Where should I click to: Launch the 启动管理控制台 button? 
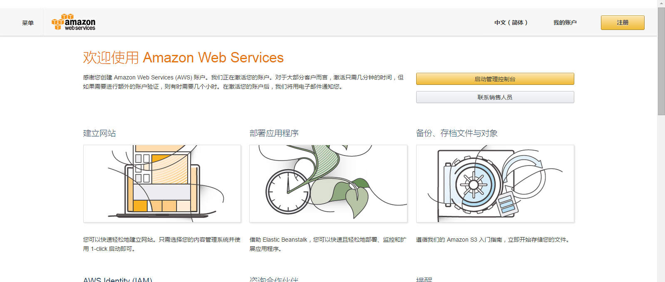click(495, 79)
